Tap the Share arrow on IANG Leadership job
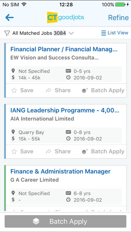The height and width of the screenshot is (232, 131). coord(48,152)
